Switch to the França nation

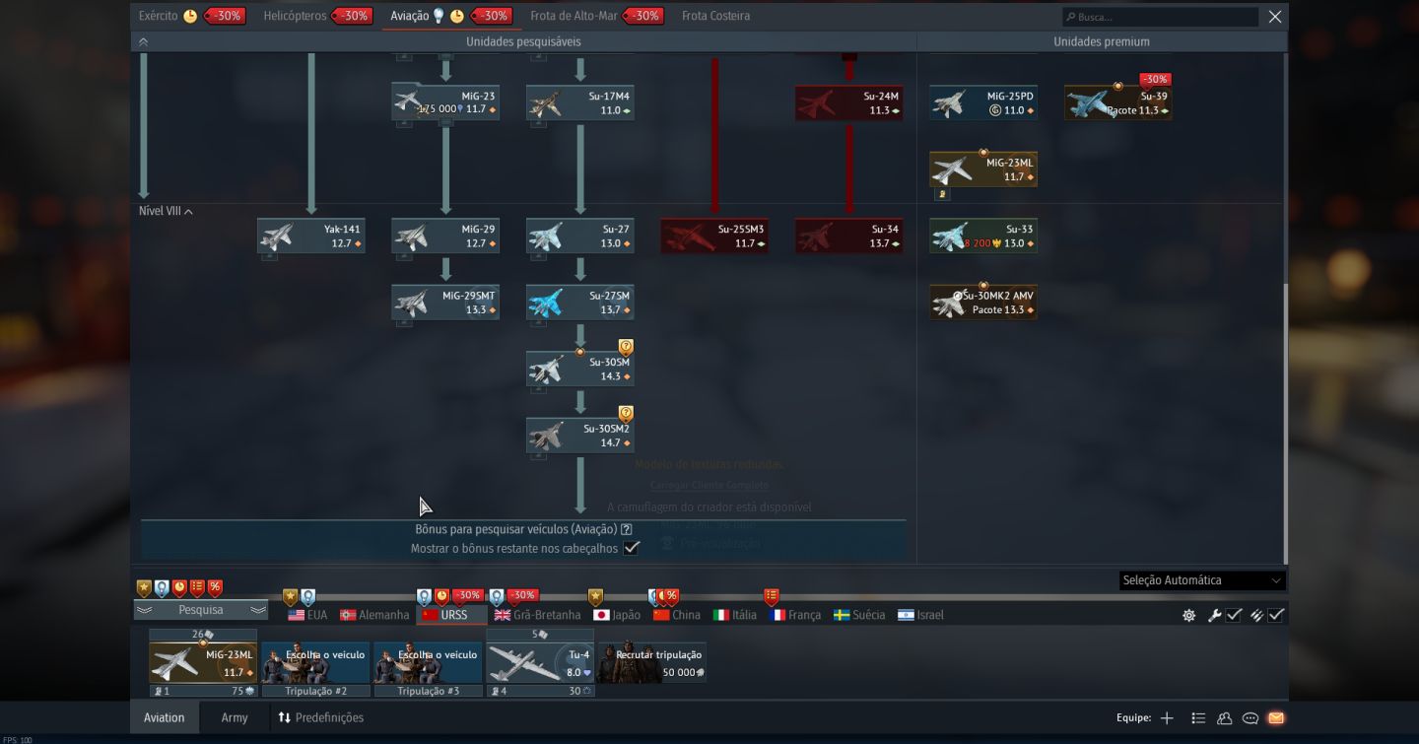(x=794, y=615)
